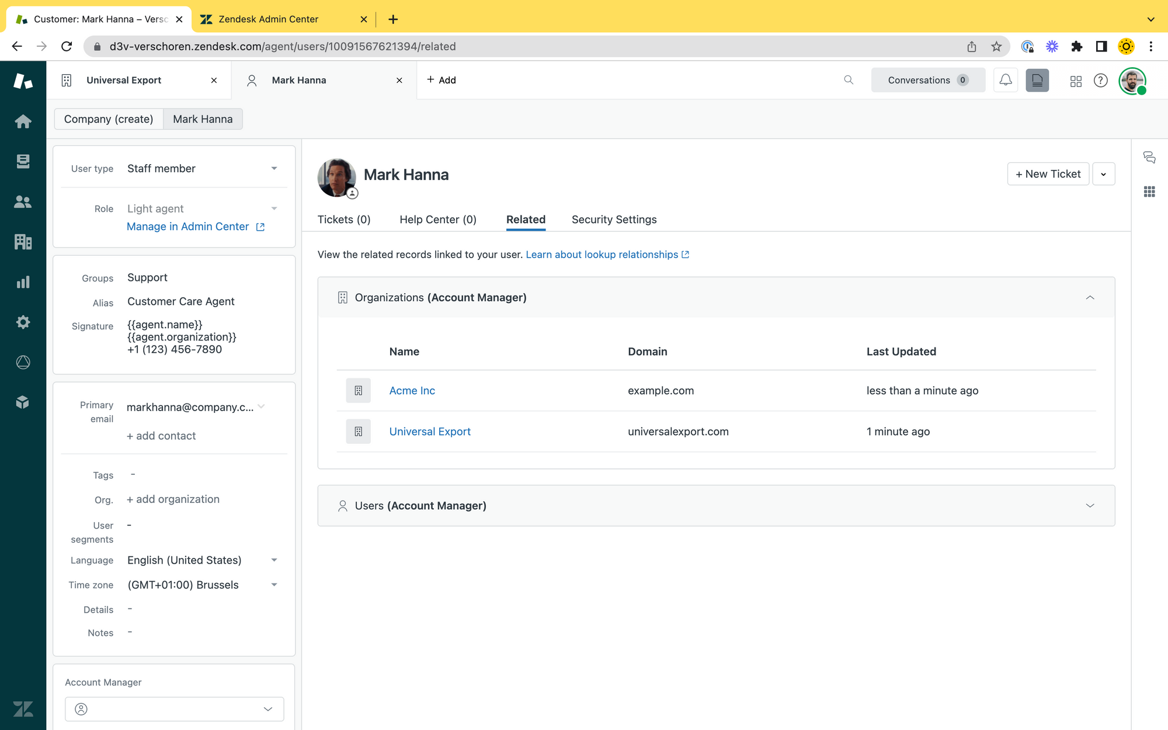Open the Admin gear icon in sidebar

point(23,322)
